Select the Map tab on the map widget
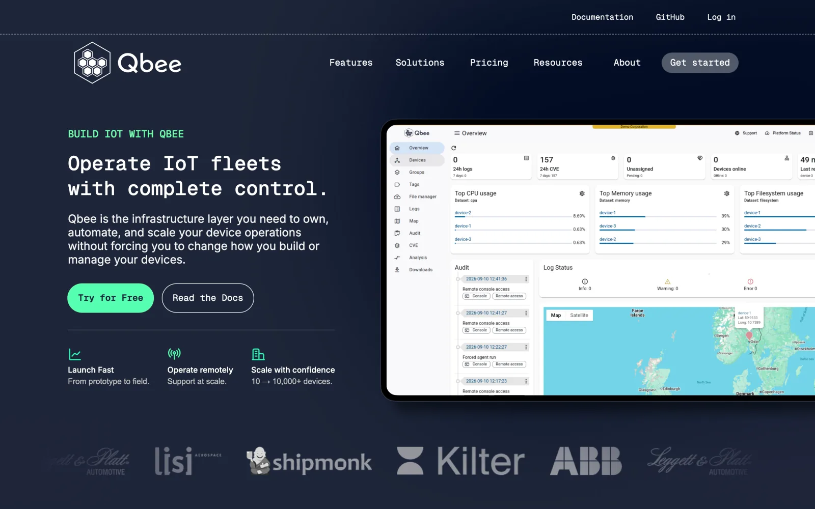 click(x=556, y=316)
